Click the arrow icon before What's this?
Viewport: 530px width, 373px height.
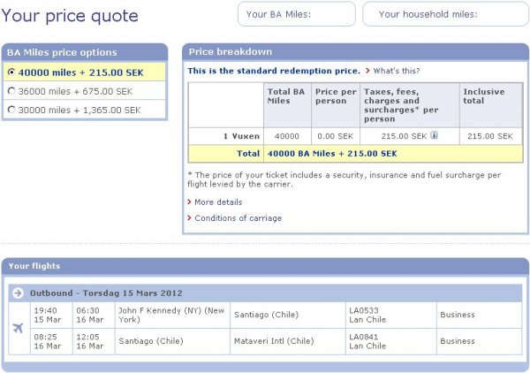click(x=367, y=71)
